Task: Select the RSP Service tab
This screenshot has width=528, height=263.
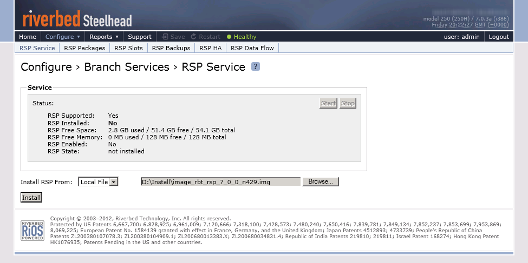Action: point(37,48)
